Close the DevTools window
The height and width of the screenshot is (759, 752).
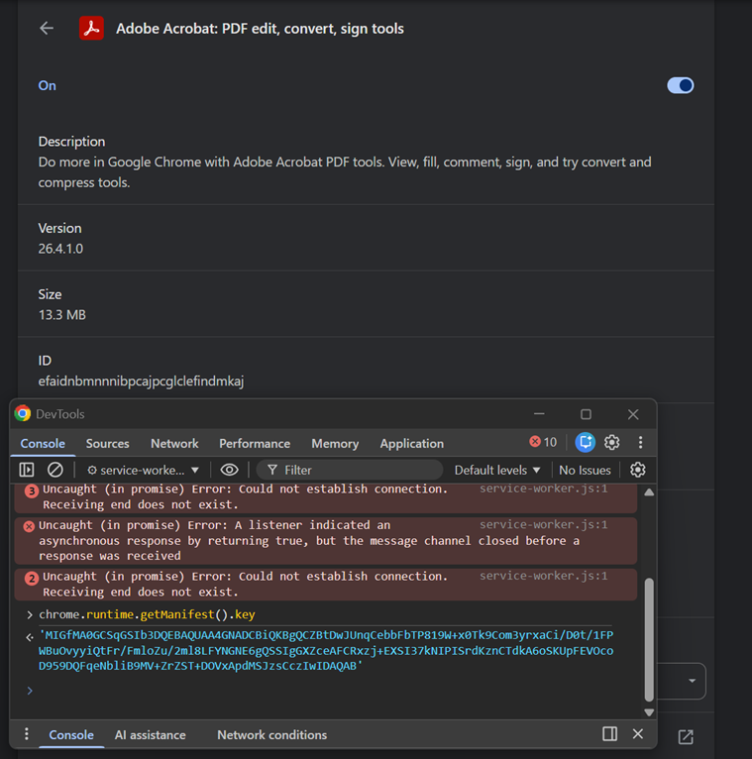coord(633,414)
